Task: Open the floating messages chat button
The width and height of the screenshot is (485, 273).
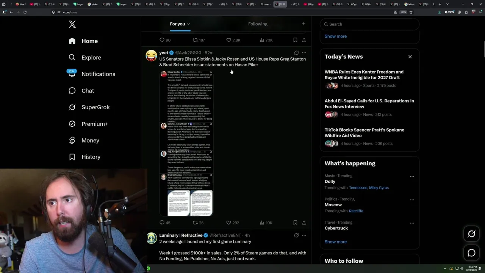Action: click(471, 253)
